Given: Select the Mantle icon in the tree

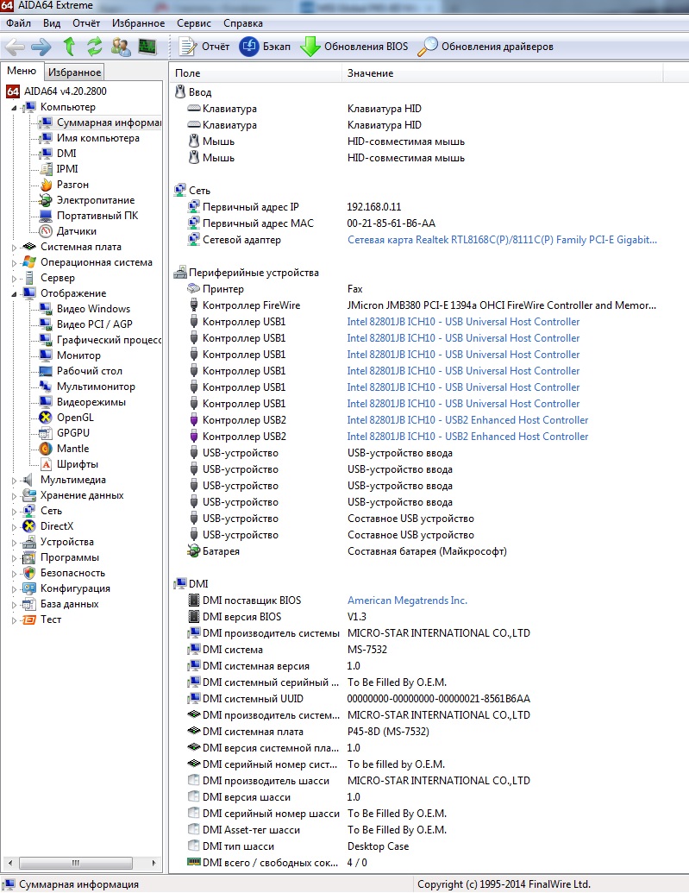Looking at the screenshot, I should coord(46,449).
